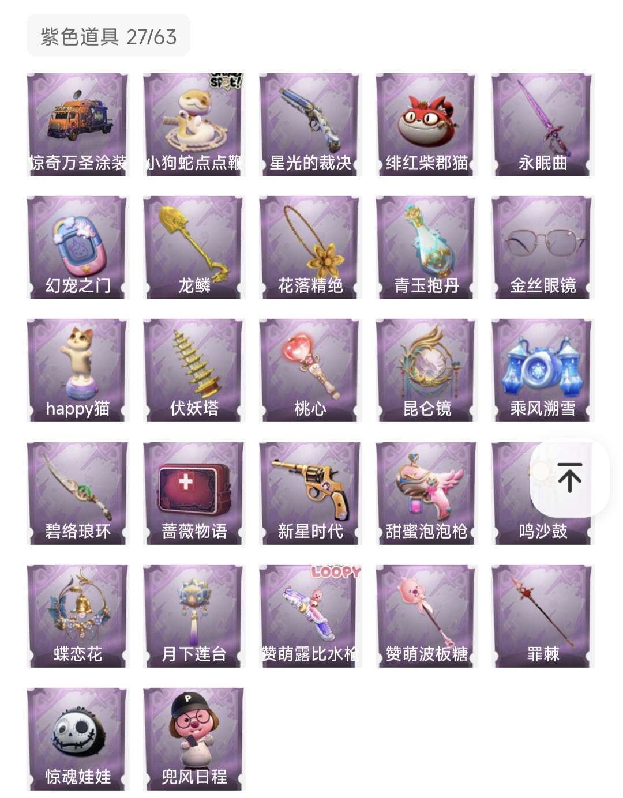Image resolution: width=623 pixels, height=798 pixels.
Task: Select the 伏妖塔 golden pagoda item
Action: [194, 370]
